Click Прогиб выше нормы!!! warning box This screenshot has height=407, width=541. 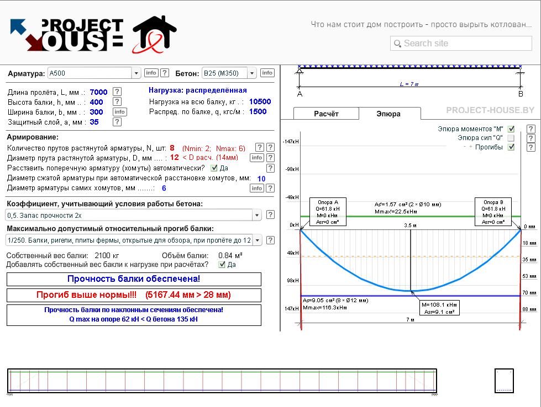(x=134, y=295)
